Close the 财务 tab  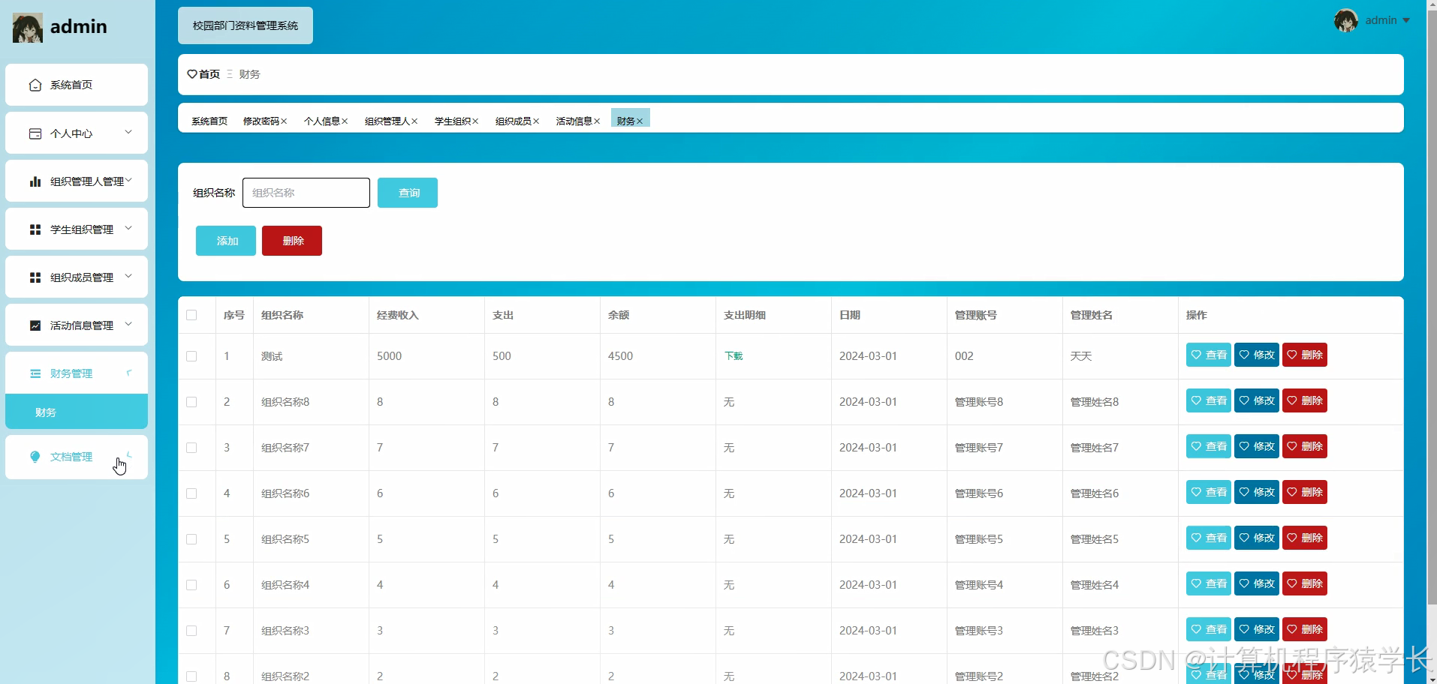click(640, 121)
